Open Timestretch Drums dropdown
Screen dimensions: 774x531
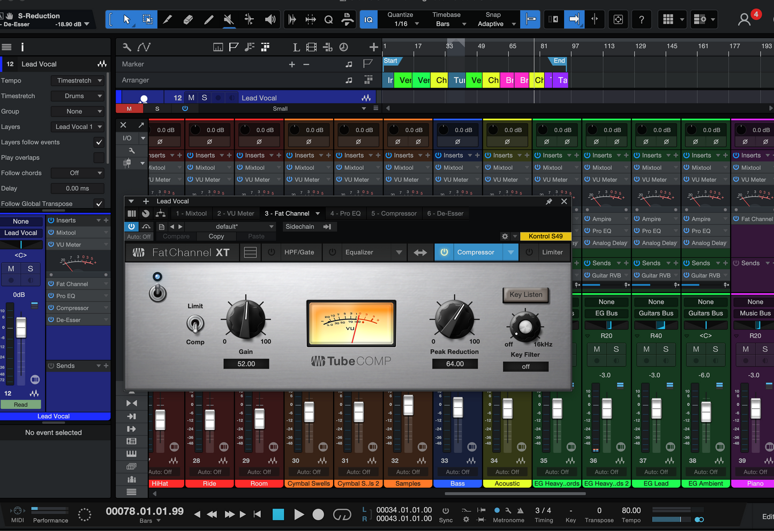click(x=78, y=96)
